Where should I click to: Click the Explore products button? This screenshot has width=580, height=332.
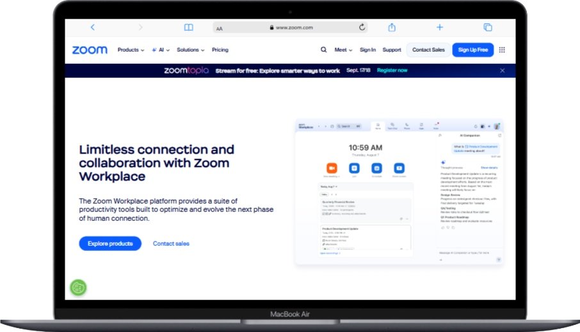(110, 243)
